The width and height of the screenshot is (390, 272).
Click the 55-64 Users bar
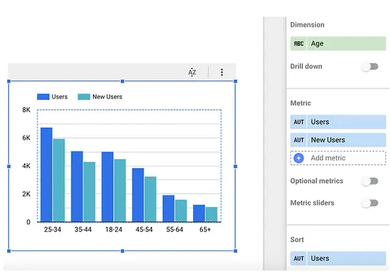(168, 208)
